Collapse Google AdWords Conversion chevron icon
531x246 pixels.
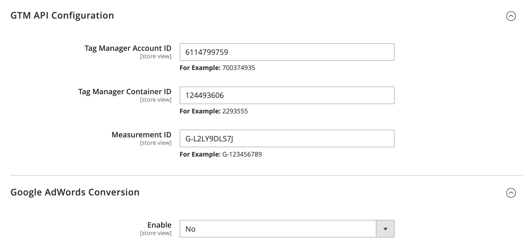click(x=511, y=193)
